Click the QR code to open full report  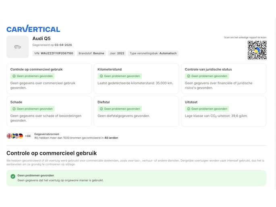[257, 50]
